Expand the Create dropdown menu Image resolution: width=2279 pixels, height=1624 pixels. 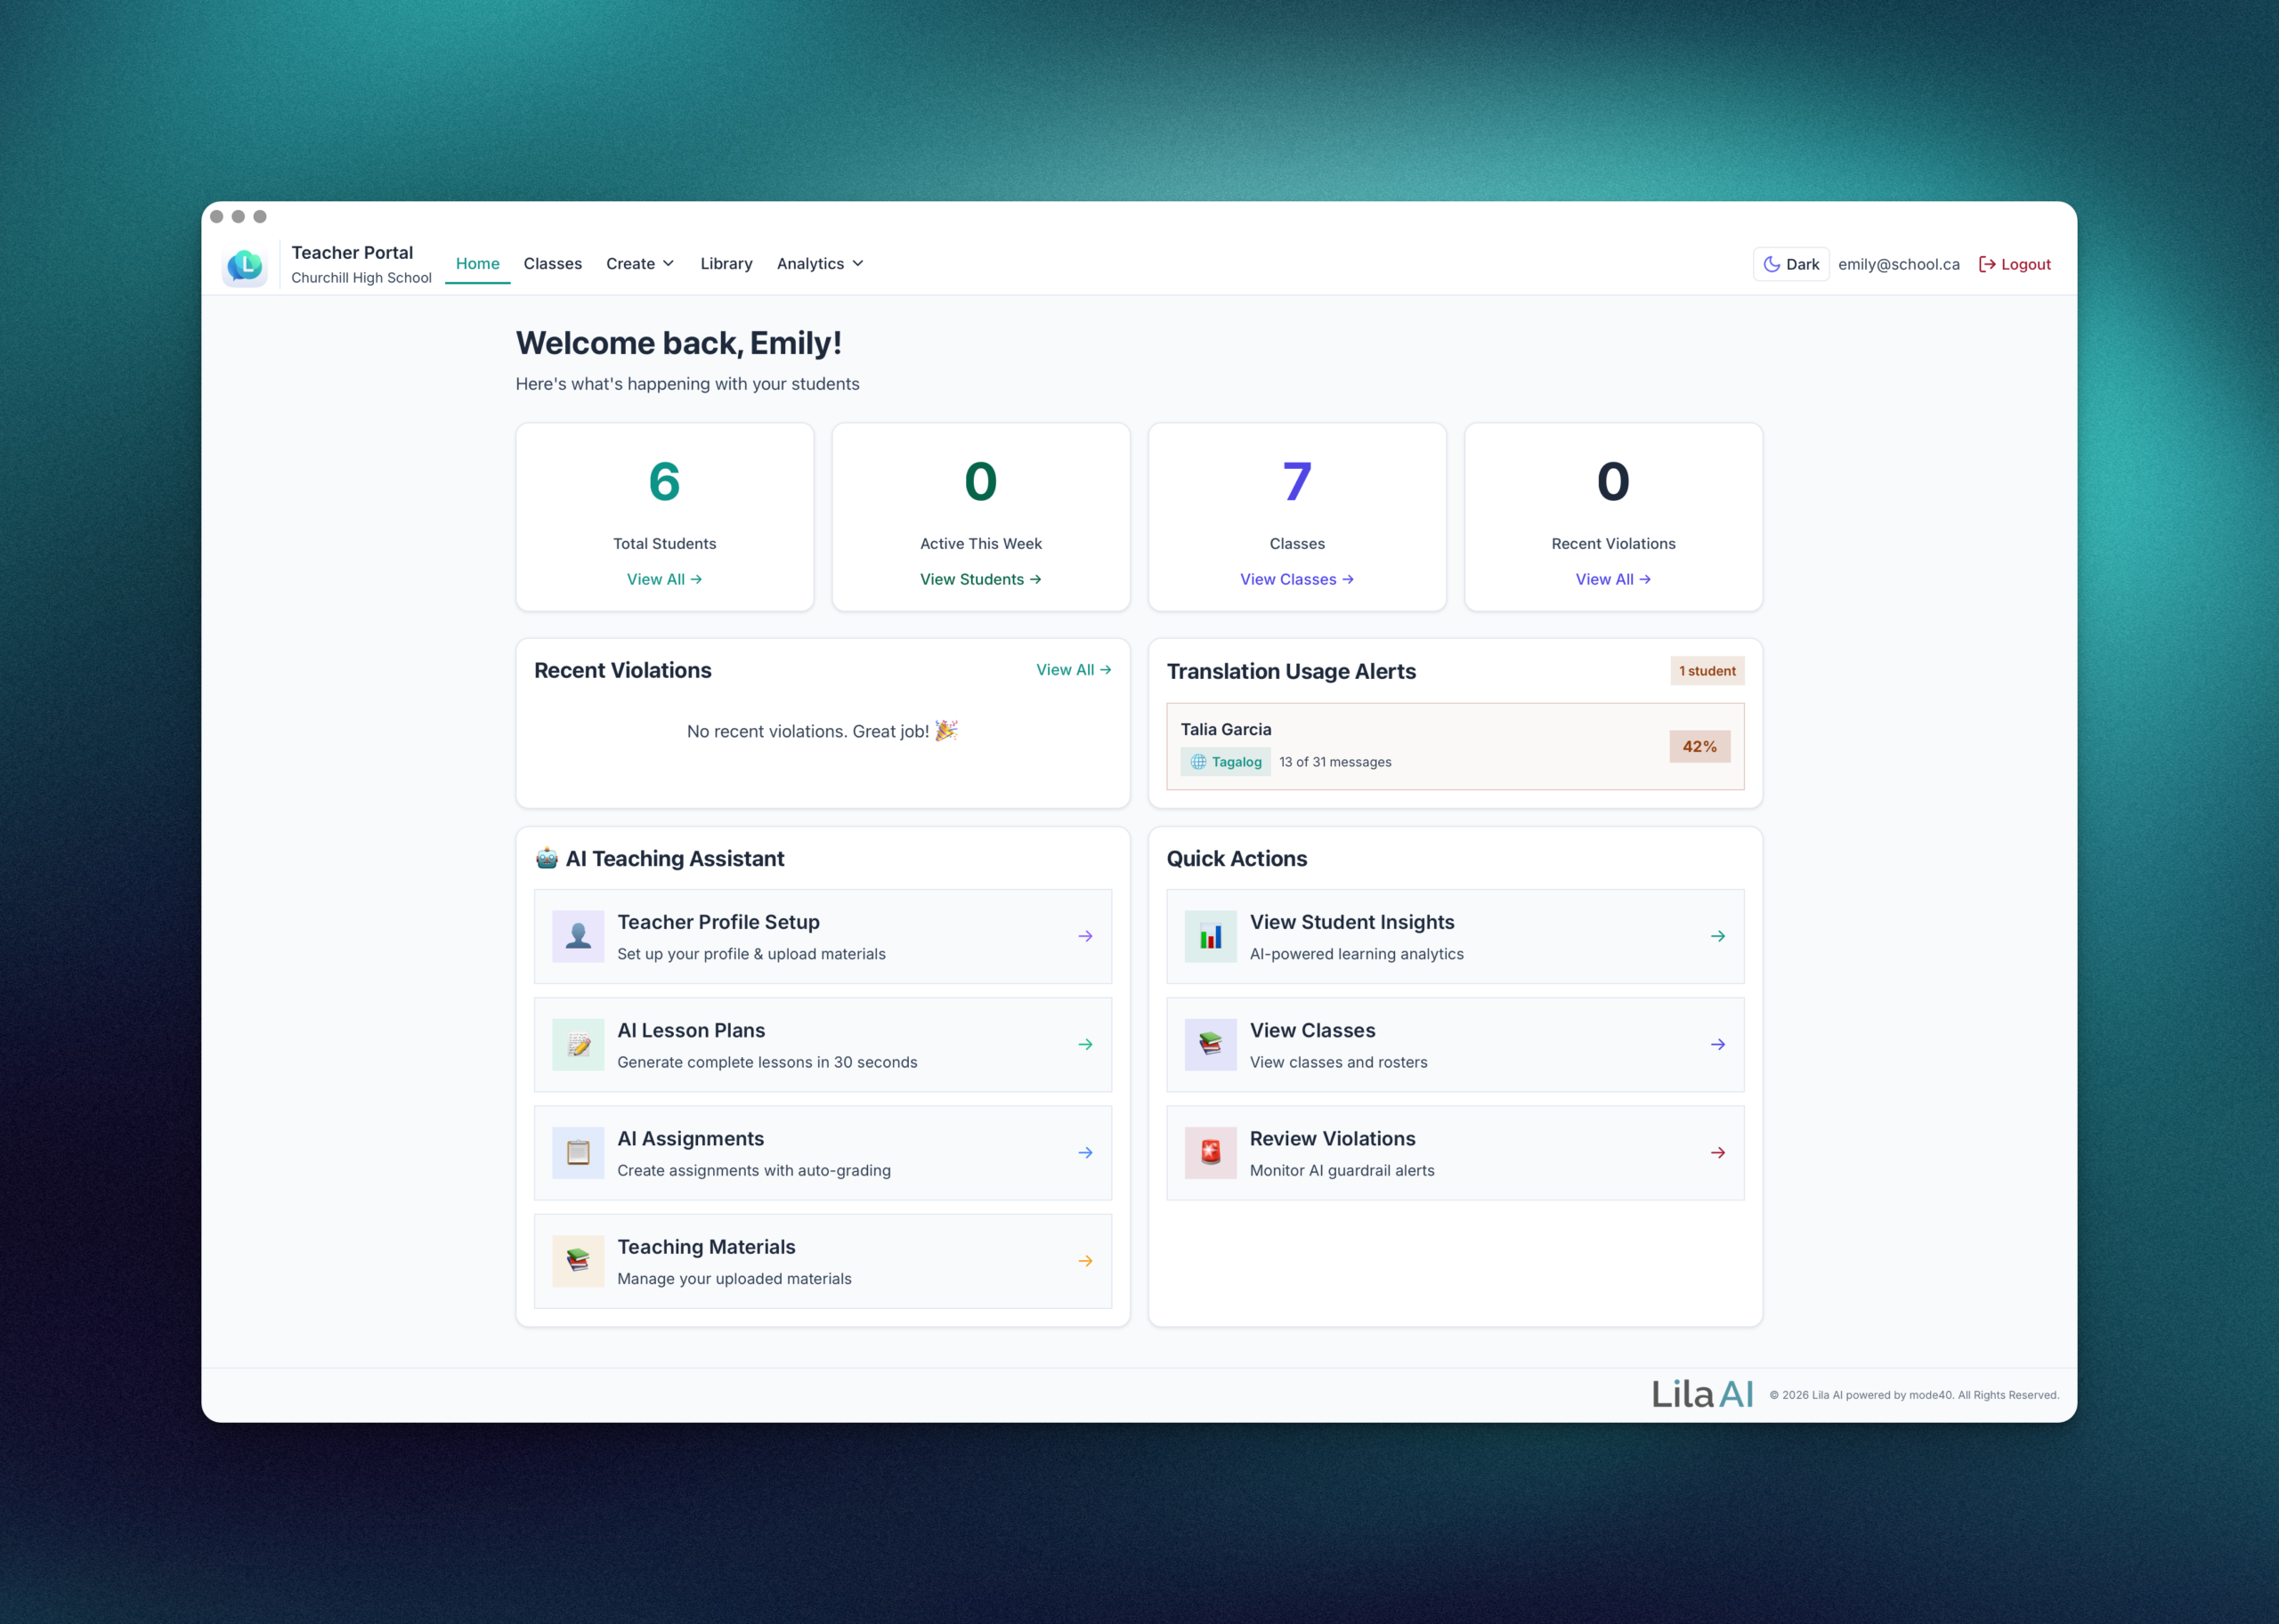(640, 263)
